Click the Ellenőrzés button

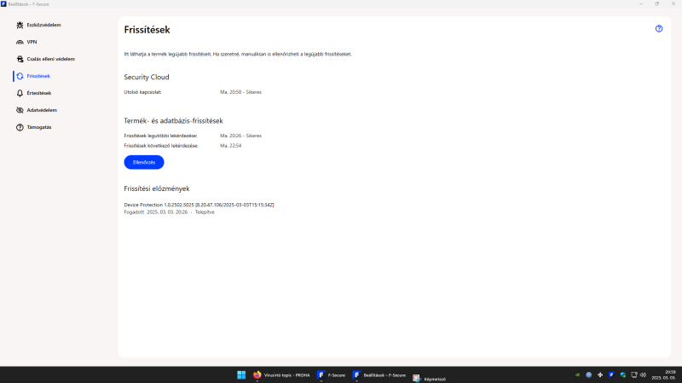click(144, 162)
